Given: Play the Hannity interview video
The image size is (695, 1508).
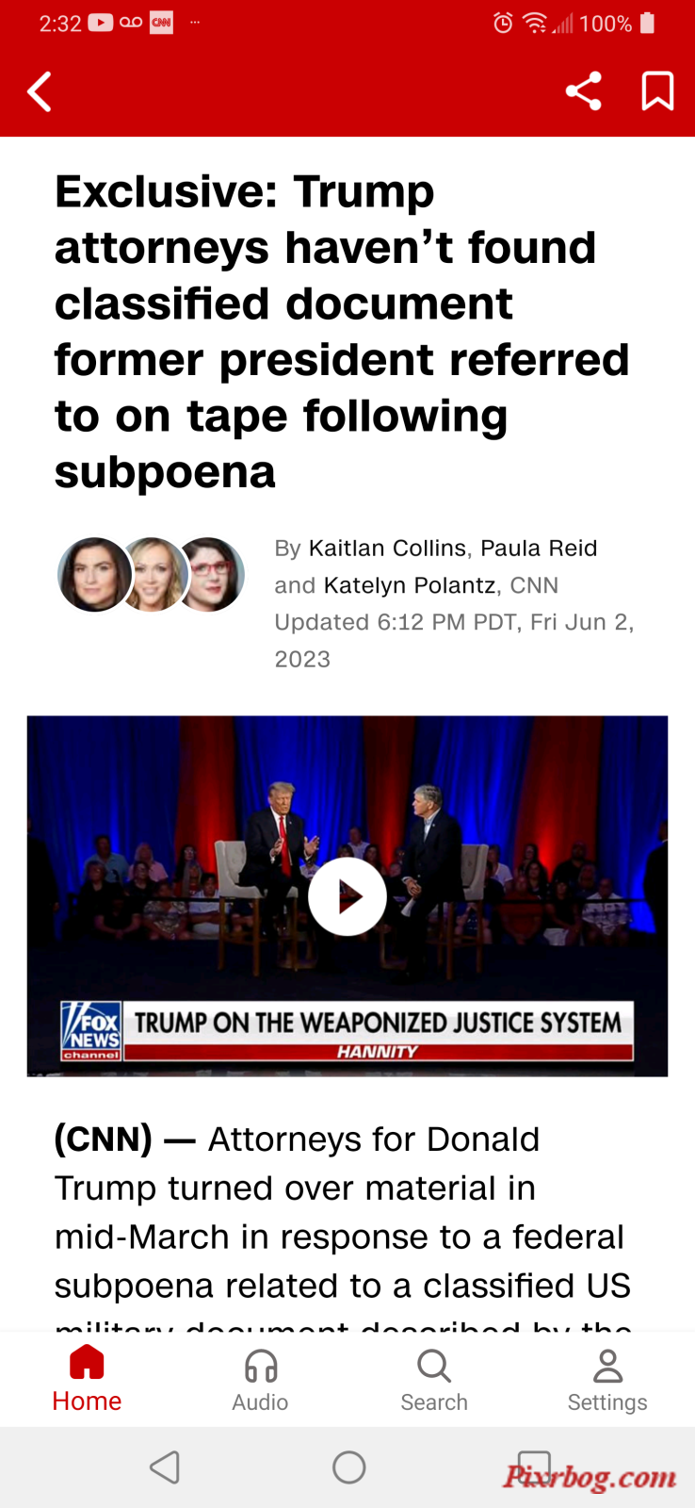Looking at the screenshot, I should click(x=347, y=896).
